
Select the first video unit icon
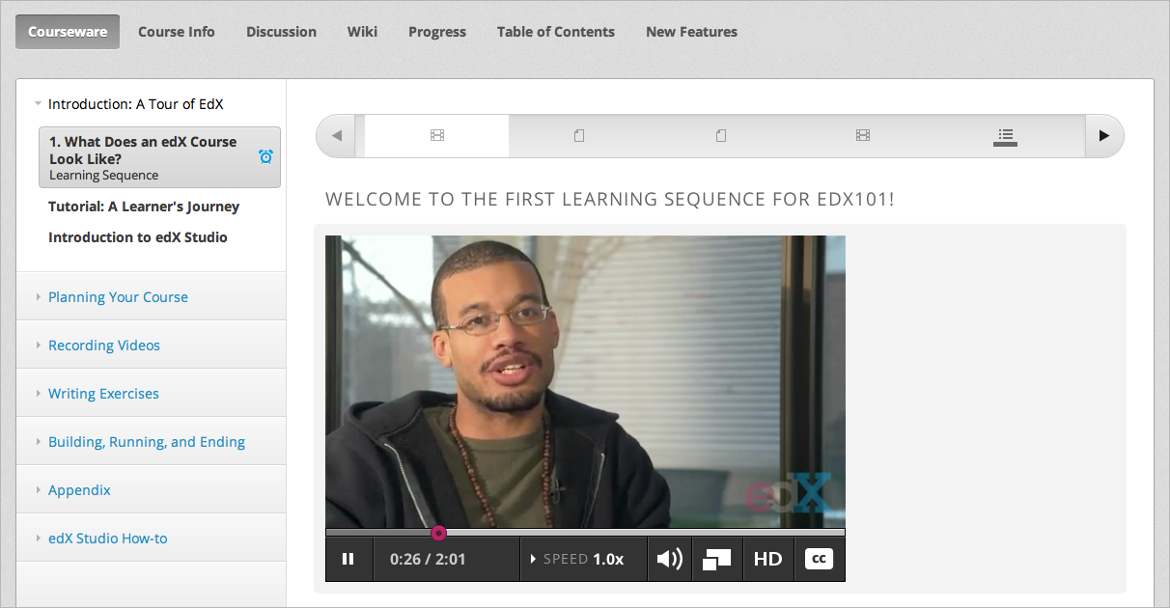tap(437, 136)
